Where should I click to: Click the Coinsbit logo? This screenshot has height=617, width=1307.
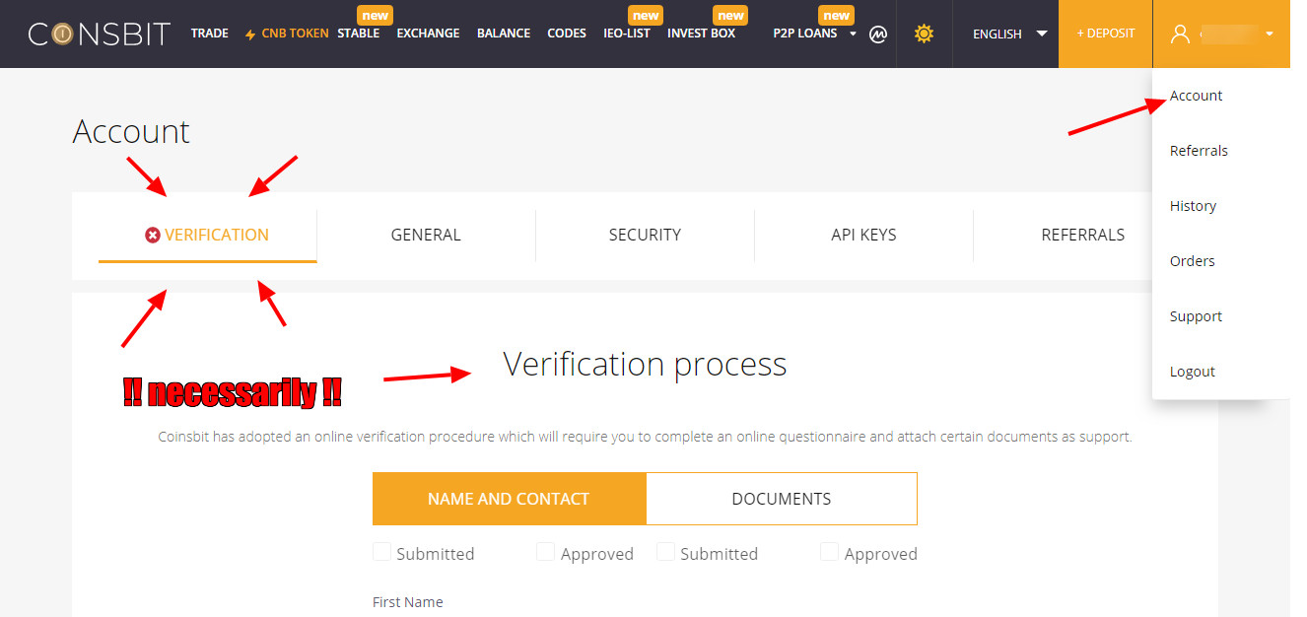pyautogui.click(x=99, y=34)
